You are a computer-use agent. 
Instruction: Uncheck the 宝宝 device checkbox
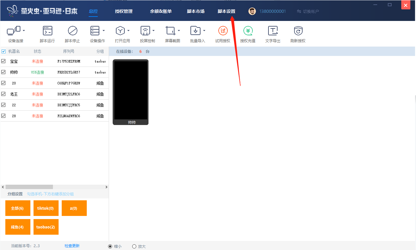click(x=3, y=61)
